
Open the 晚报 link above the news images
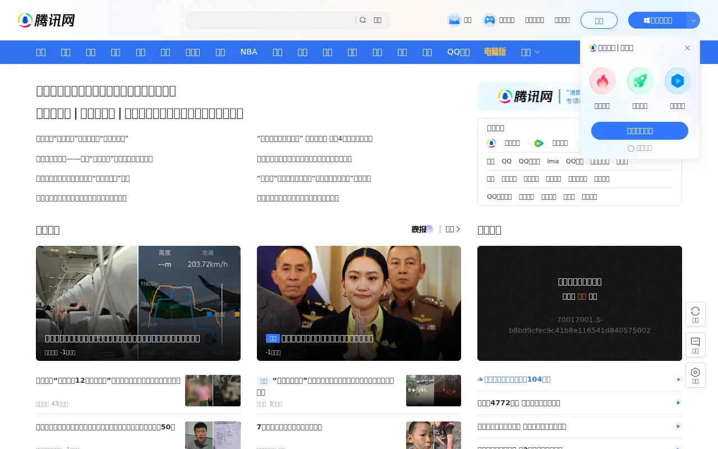click(422, 229)
